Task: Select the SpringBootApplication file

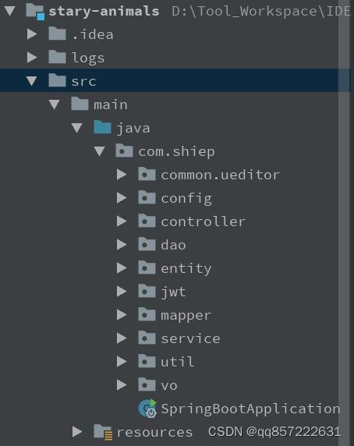Action: click(x=239, y=409)
